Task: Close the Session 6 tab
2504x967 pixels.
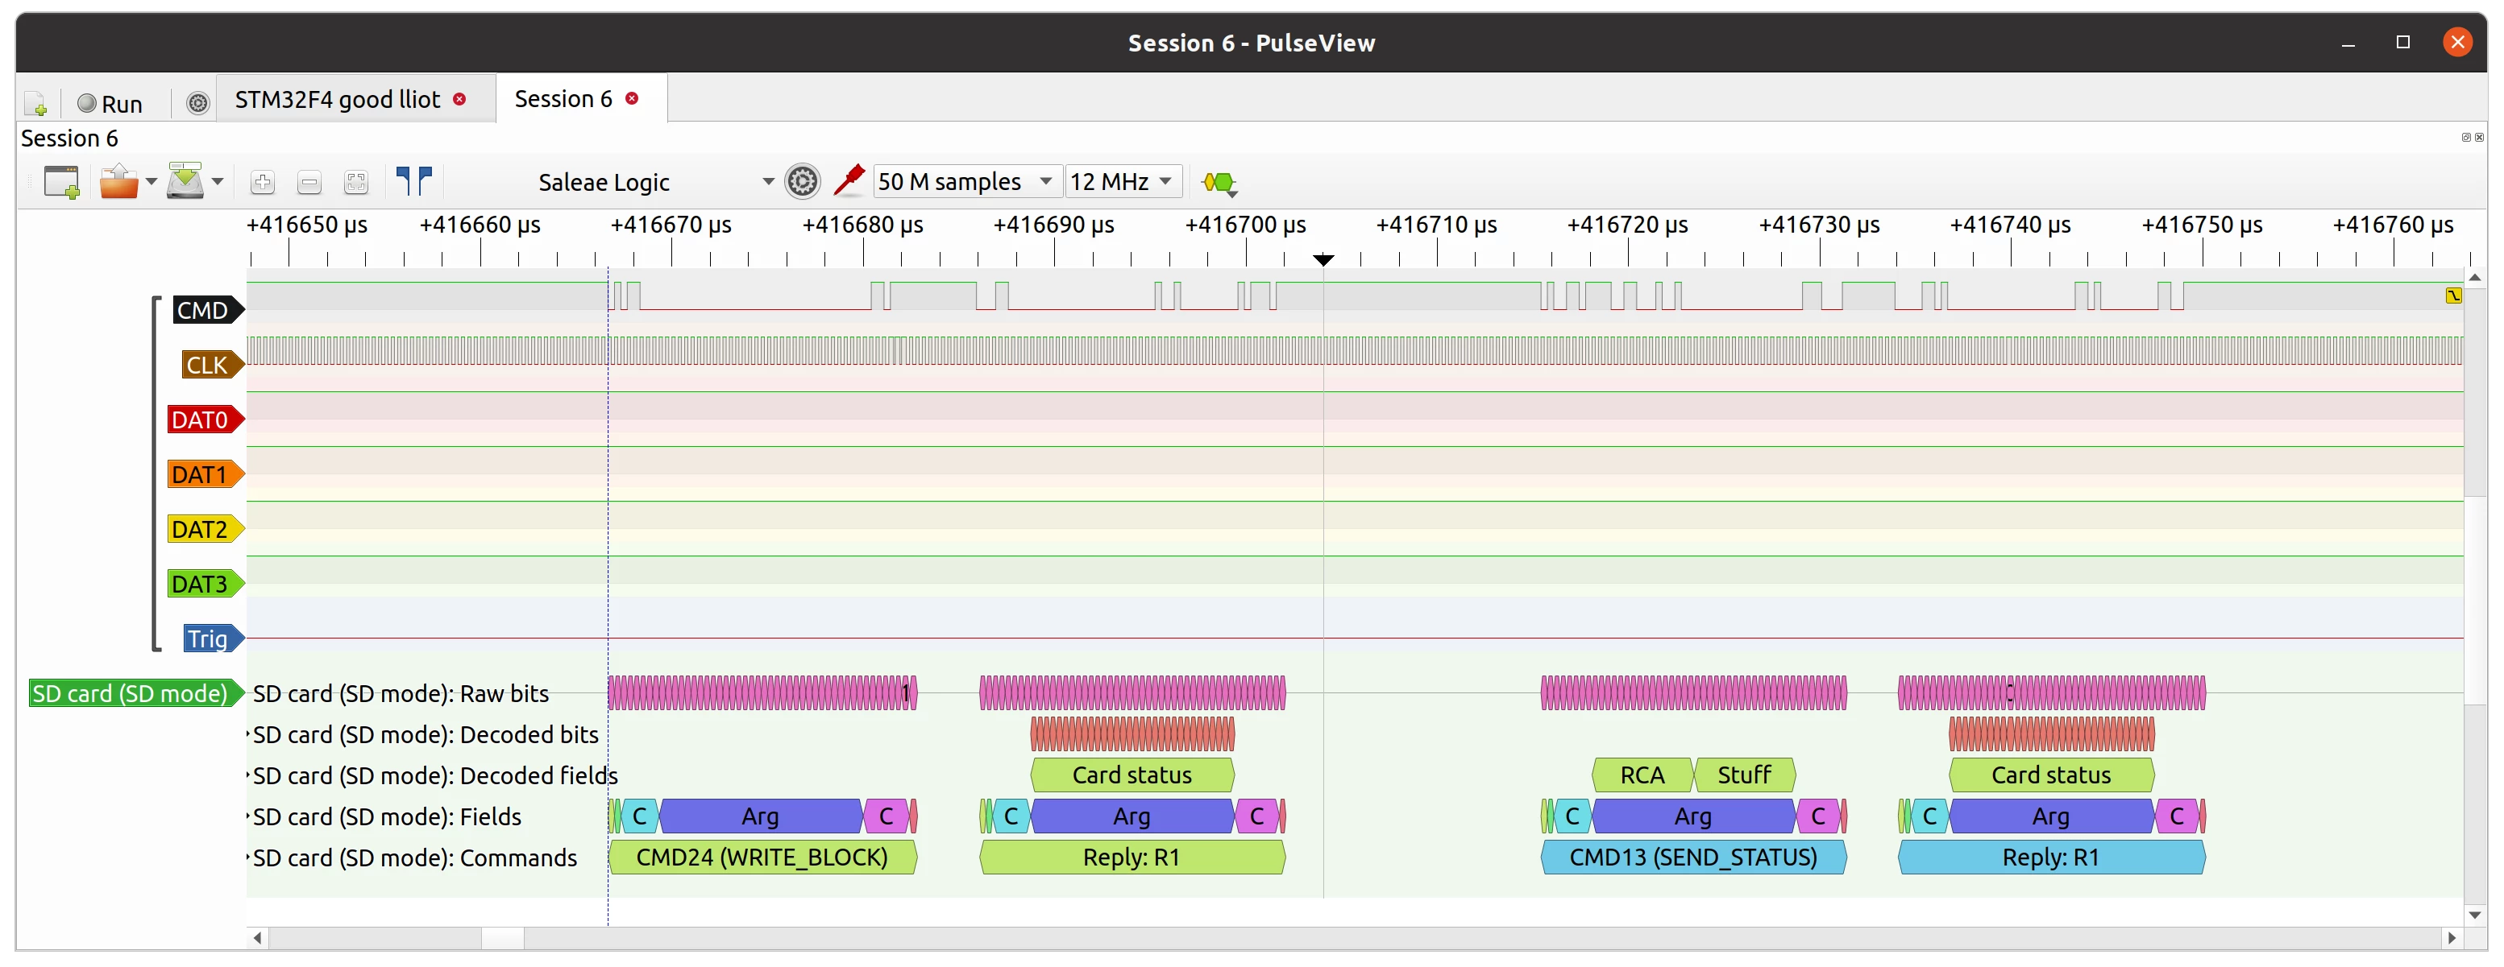Action: click(x=632, y=98)
